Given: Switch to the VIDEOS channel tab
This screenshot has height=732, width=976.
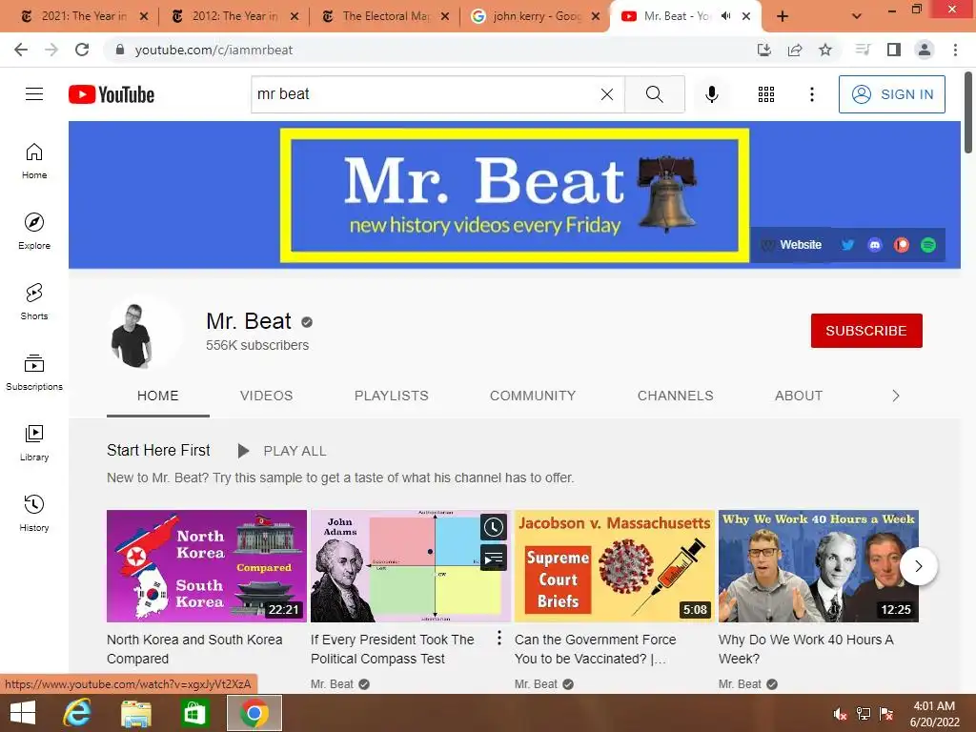Looking at the screenshot, I should click(x=267, y=396).
